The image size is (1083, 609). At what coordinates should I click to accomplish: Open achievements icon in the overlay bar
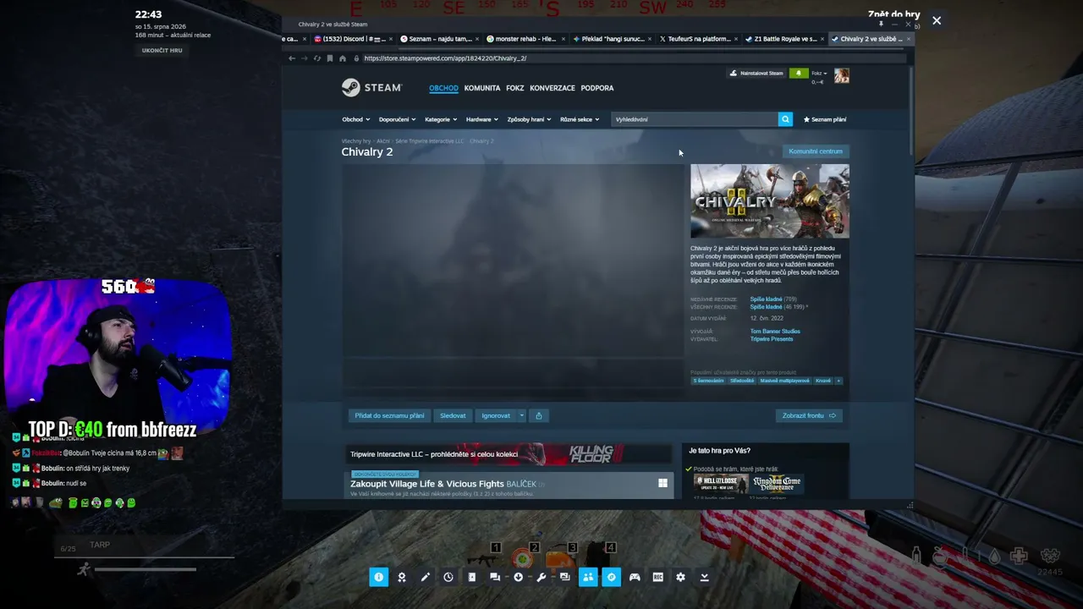(x=402, y=577)
